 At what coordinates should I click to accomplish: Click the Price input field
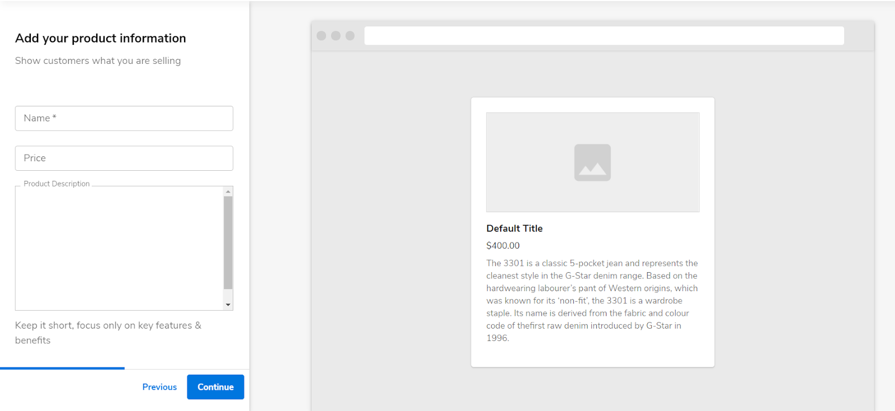click(x=124, y=158)
